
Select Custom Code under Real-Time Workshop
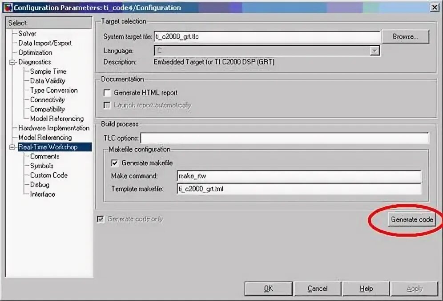pos(49,175)
